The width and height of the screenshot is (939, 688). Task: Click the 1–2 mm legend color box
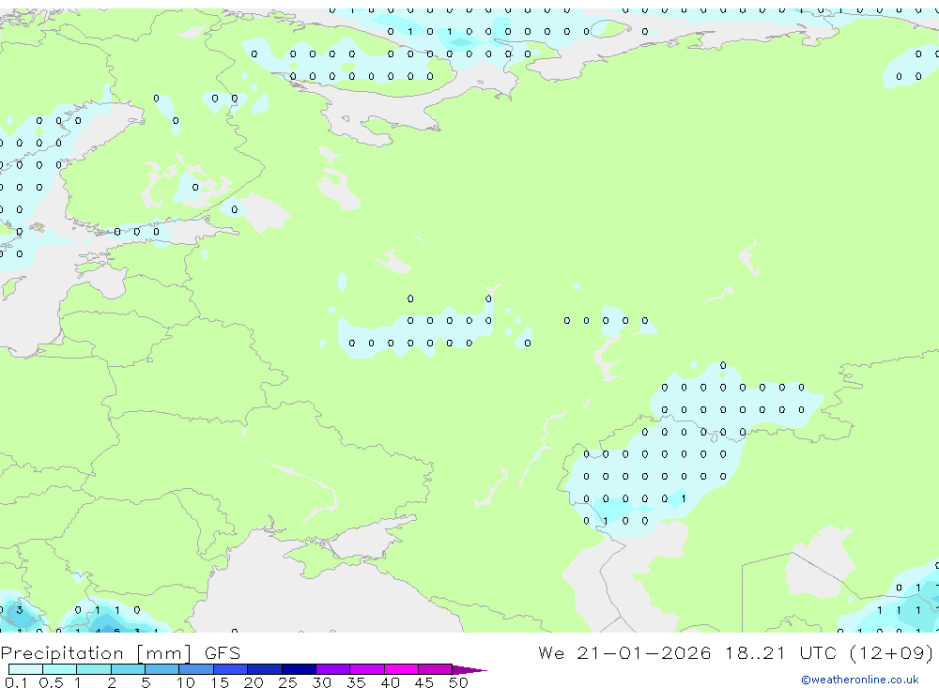94,669
